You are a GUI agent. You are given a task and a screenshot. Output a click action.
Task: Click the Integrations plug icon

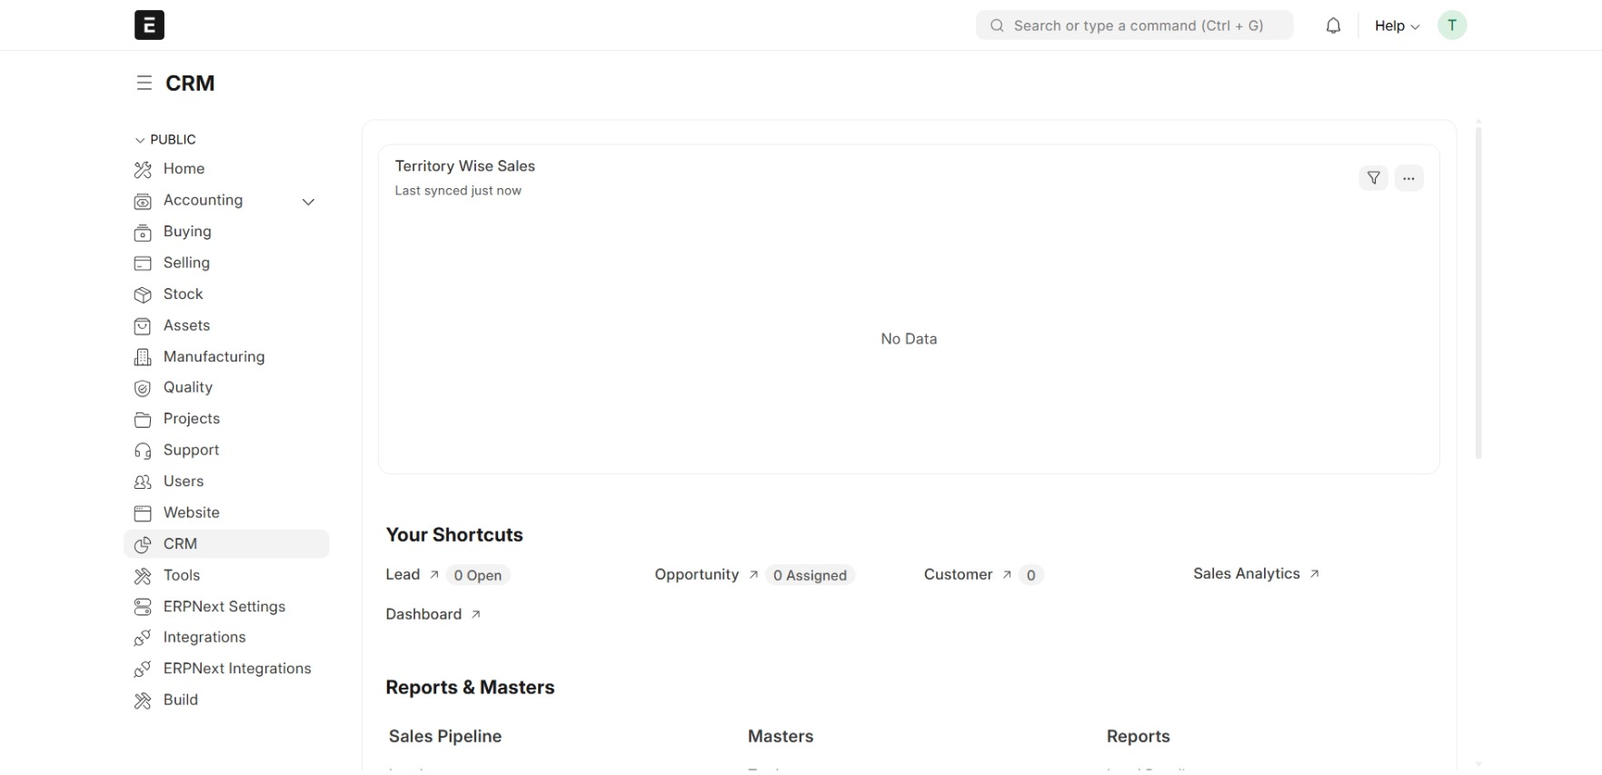pos(143,638)
